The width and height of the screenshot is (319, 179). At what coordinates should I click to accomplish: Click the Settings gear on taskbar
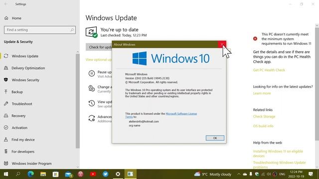point(118,174)
